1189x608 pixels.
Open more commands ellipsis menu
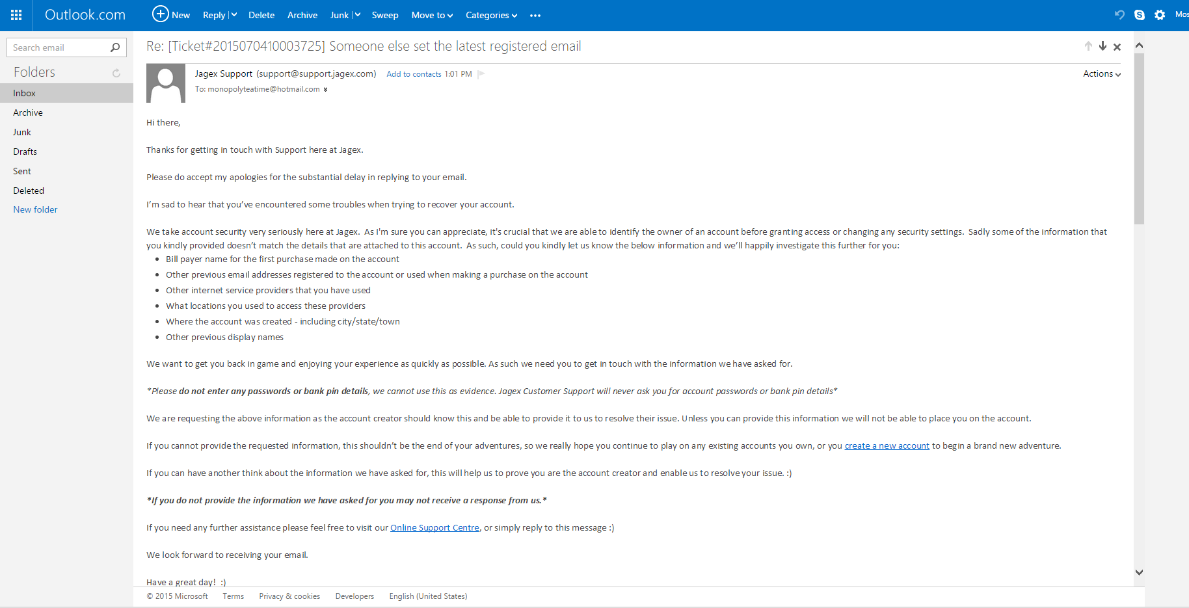pos(535,16)
